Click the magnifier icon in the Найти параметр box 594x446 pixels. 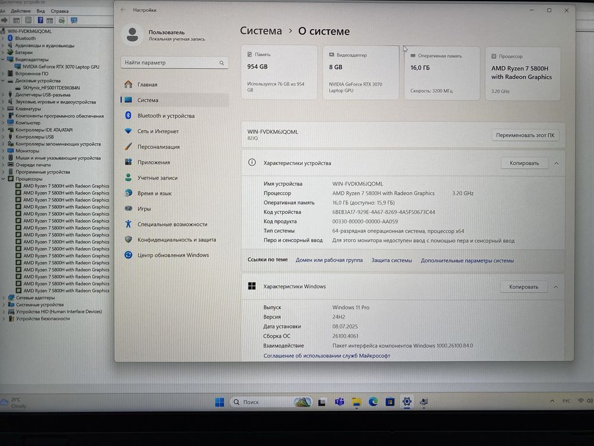(x=222, y=63)
